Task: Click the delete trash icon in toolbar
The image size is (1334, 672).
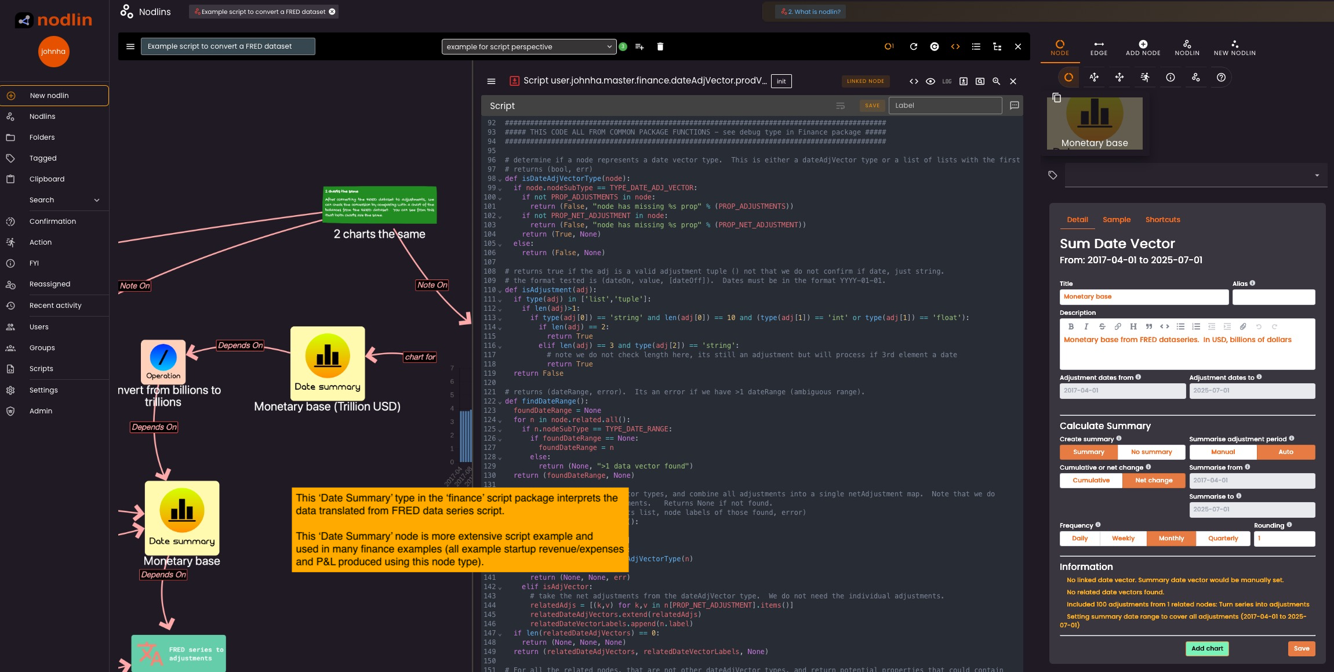Action: [x=660, y=46]
